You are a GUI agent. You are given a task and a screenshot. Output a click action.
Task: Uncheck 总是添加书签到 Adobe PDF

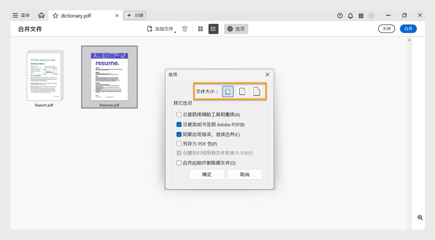[179, 124]
